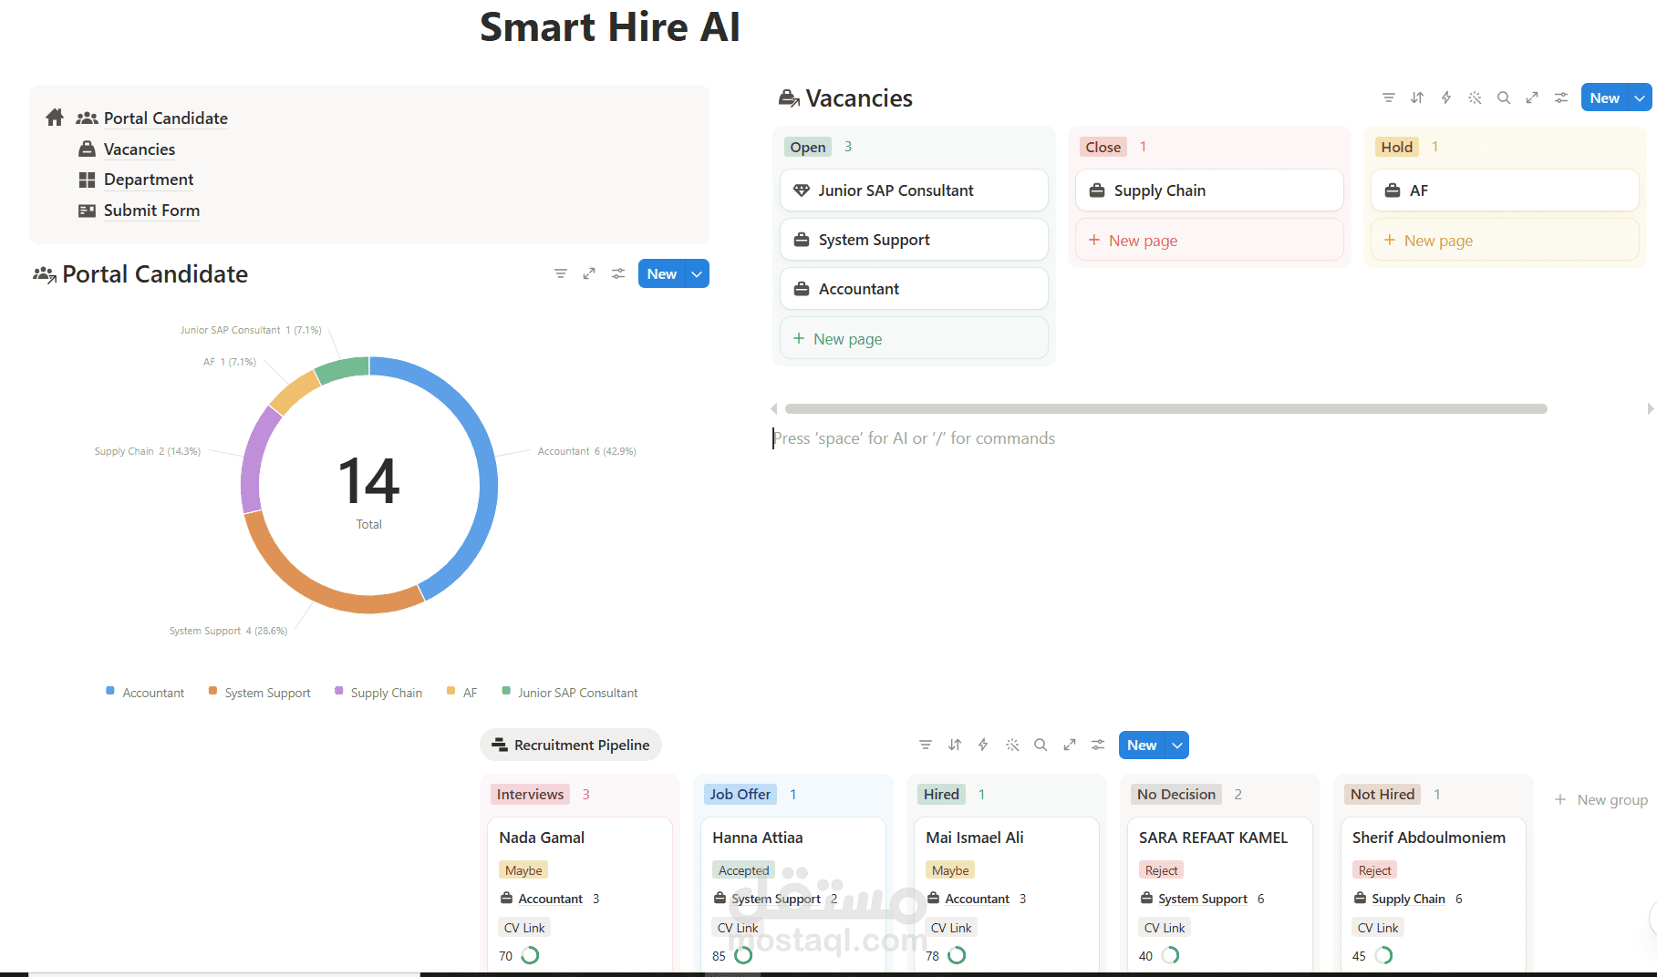1657x977 pixels.
Task: Click New button in Vacancies section
Action: (1605, 98)
